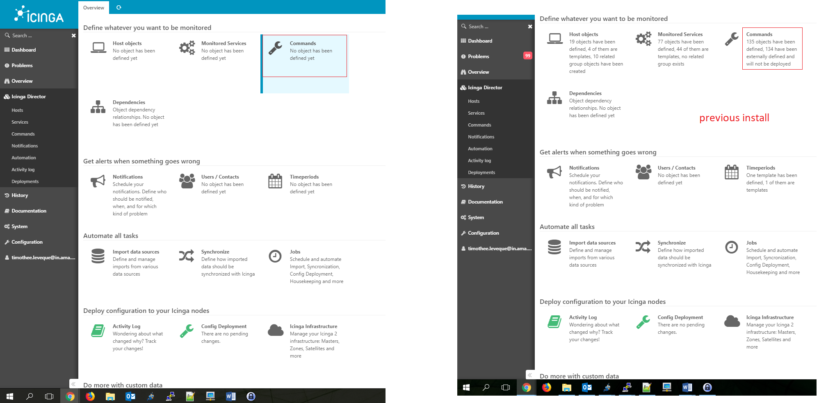Open Word from the right taskbar
Screen dimensions: 819x403
[x=687, y=387]
